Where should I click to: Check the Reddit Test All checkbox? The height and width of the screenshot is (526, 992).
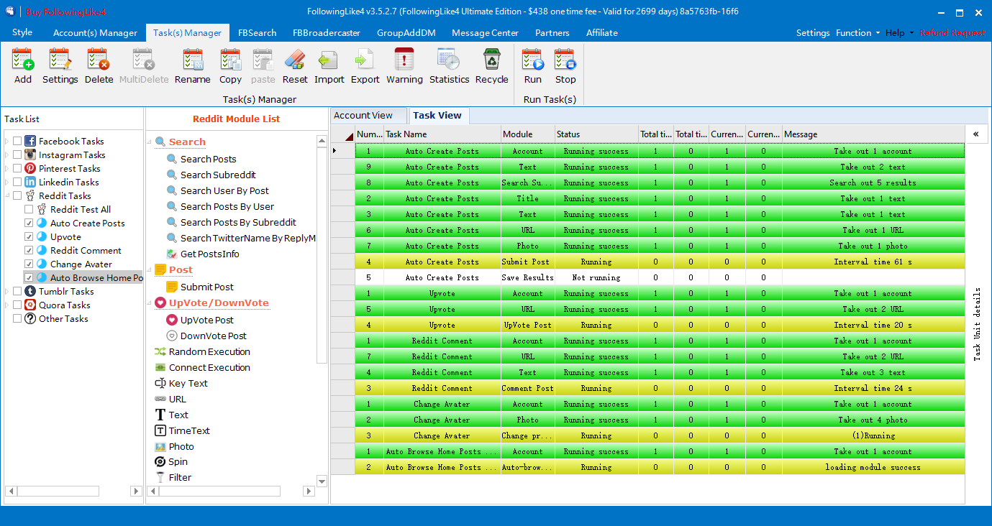pos(29,209)
